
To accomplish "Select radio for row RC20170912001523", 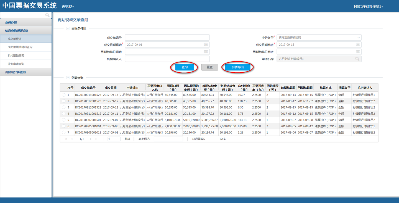I will point(64,101).
